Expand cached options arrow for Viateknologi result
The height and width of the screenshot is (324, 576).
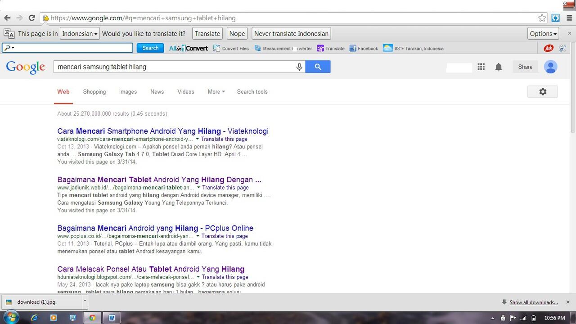(197, 139)
